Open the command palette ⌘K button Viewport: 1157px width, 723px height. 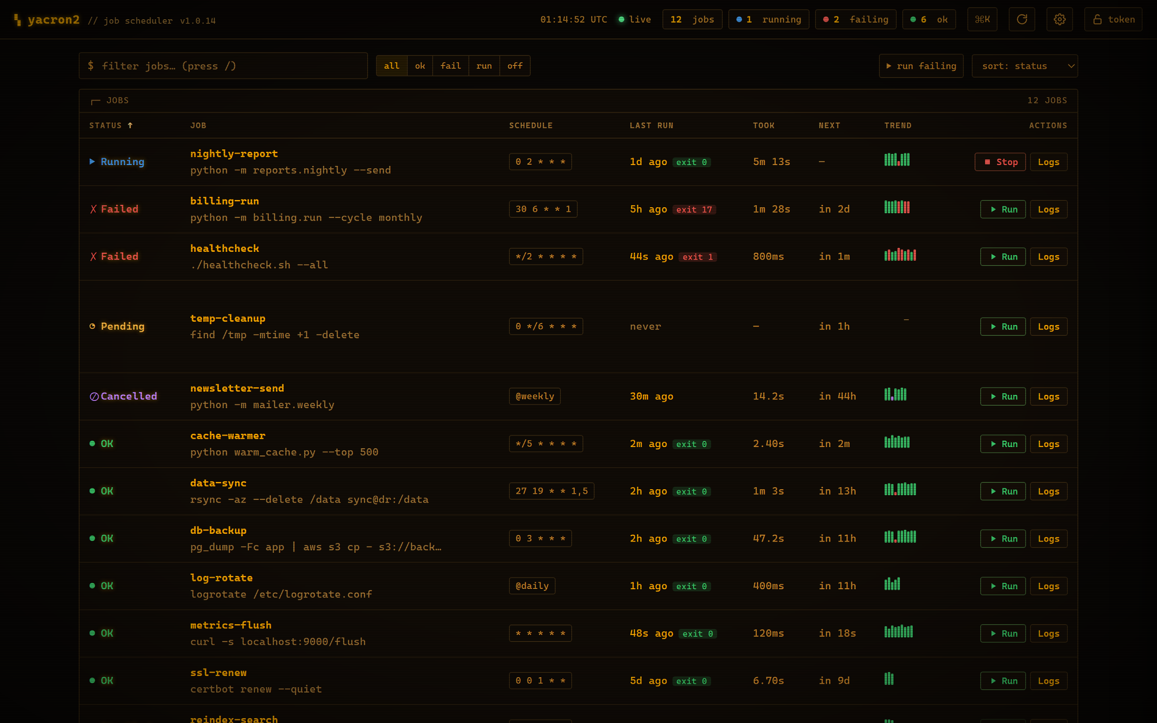click(x=982, y=20)
